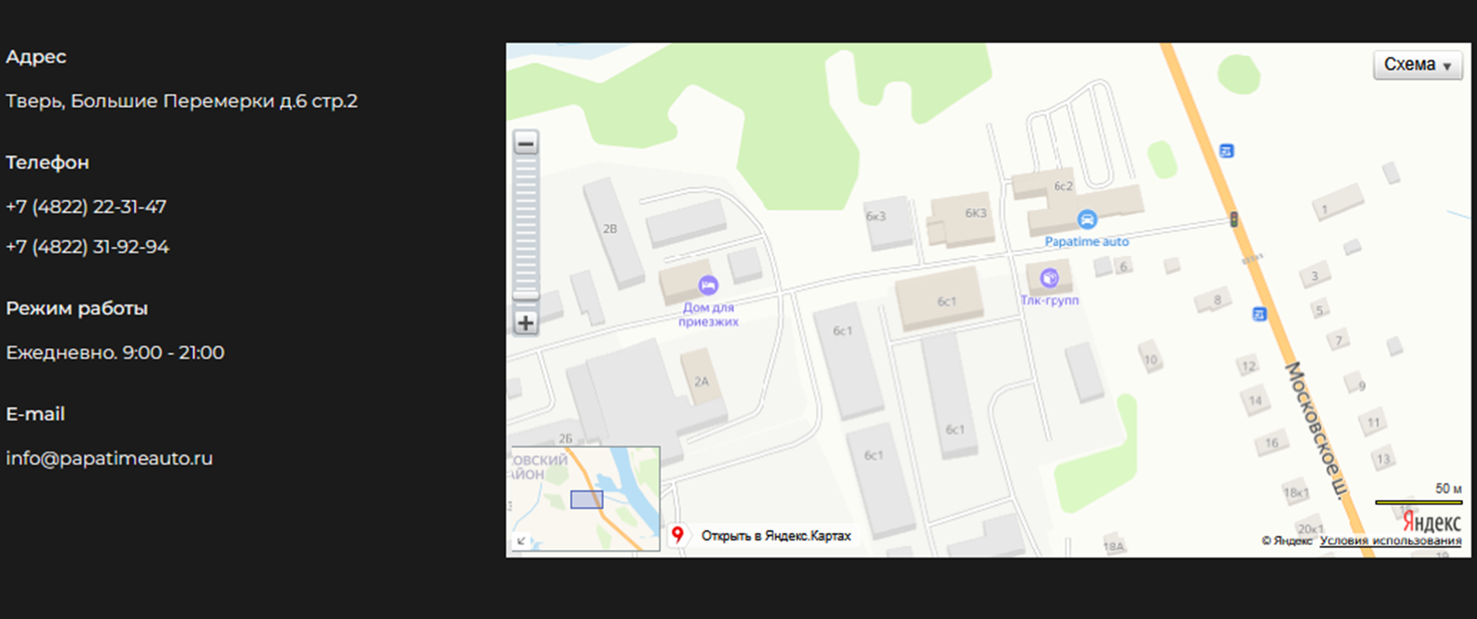Viewport: 1477px width, 619px height.
Task: Zoom in the map with plus button
Action: coord(525,323)
